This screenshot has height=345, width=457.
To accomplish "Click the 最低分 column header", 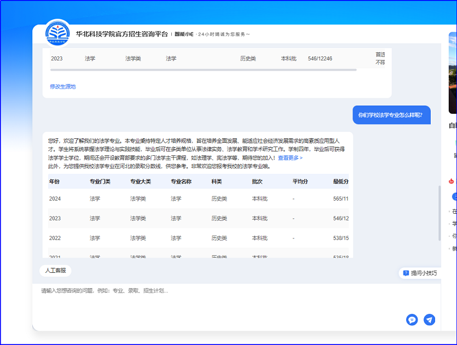I will 340,182.
